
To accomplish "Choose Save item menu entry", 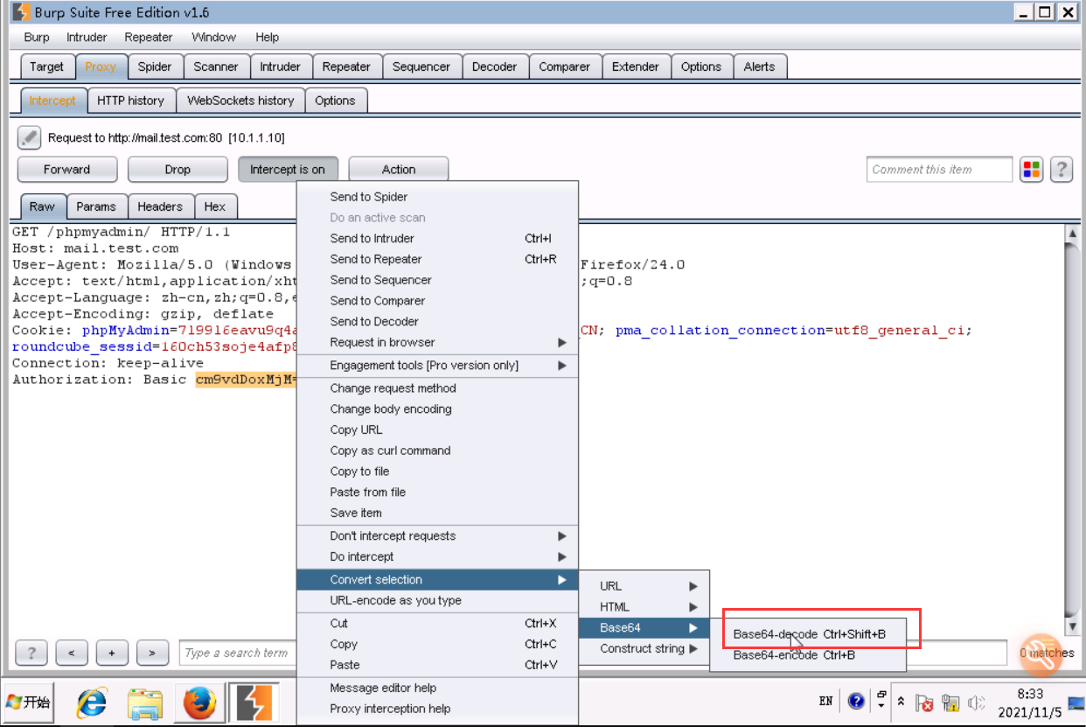I will click(437, 513).
